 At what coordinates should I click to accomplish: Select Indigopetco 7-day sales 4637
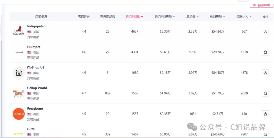[x=135, y=32]
